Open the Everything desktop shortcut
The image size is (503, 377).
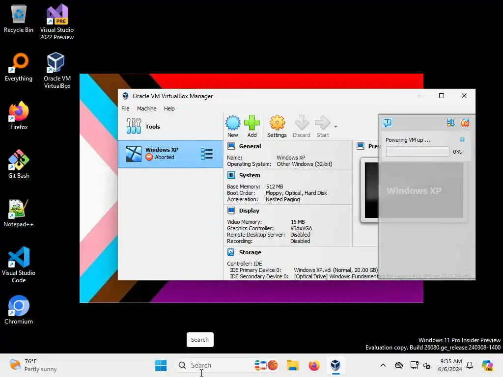(x=19, y=67)
